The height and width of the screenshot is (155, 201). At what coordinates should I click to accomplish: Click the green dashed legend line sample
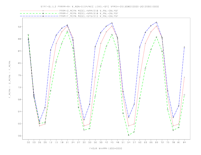[39, 13]
